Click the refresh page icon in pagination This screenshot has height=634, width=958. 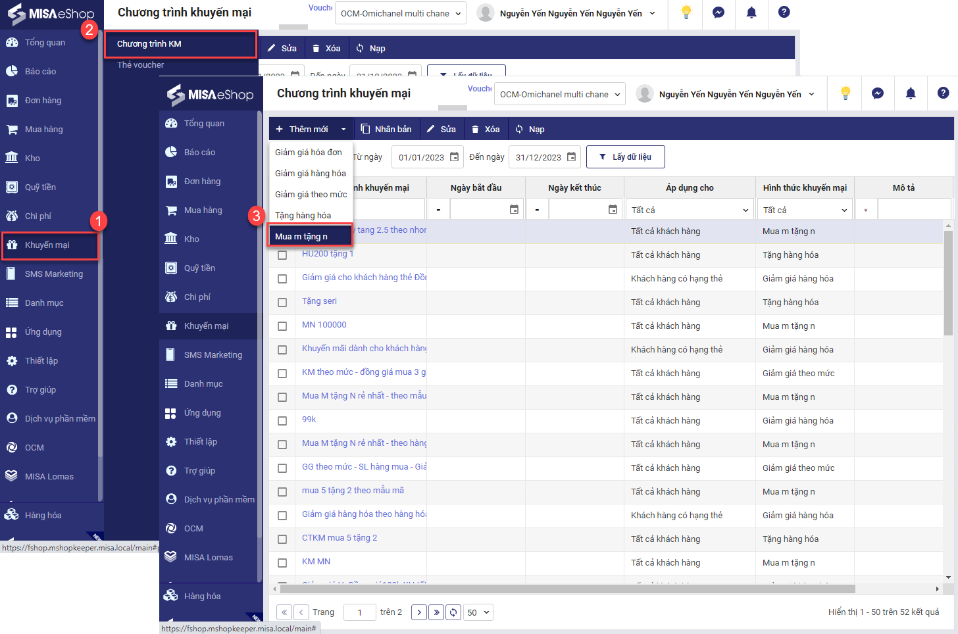point(453,612)
